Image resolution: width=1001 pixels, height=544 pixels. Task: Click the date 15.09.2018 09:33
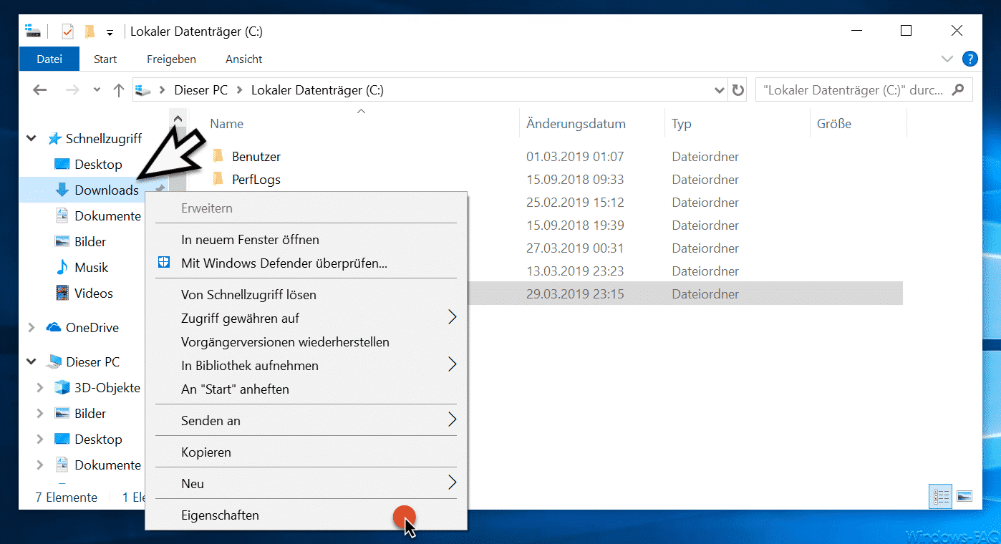pos(575,179)
